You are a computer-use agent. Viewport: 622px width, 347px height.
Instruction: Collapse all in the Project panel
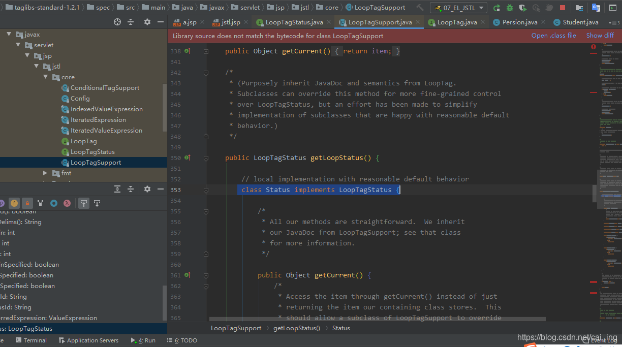click(x=131, y=22)
